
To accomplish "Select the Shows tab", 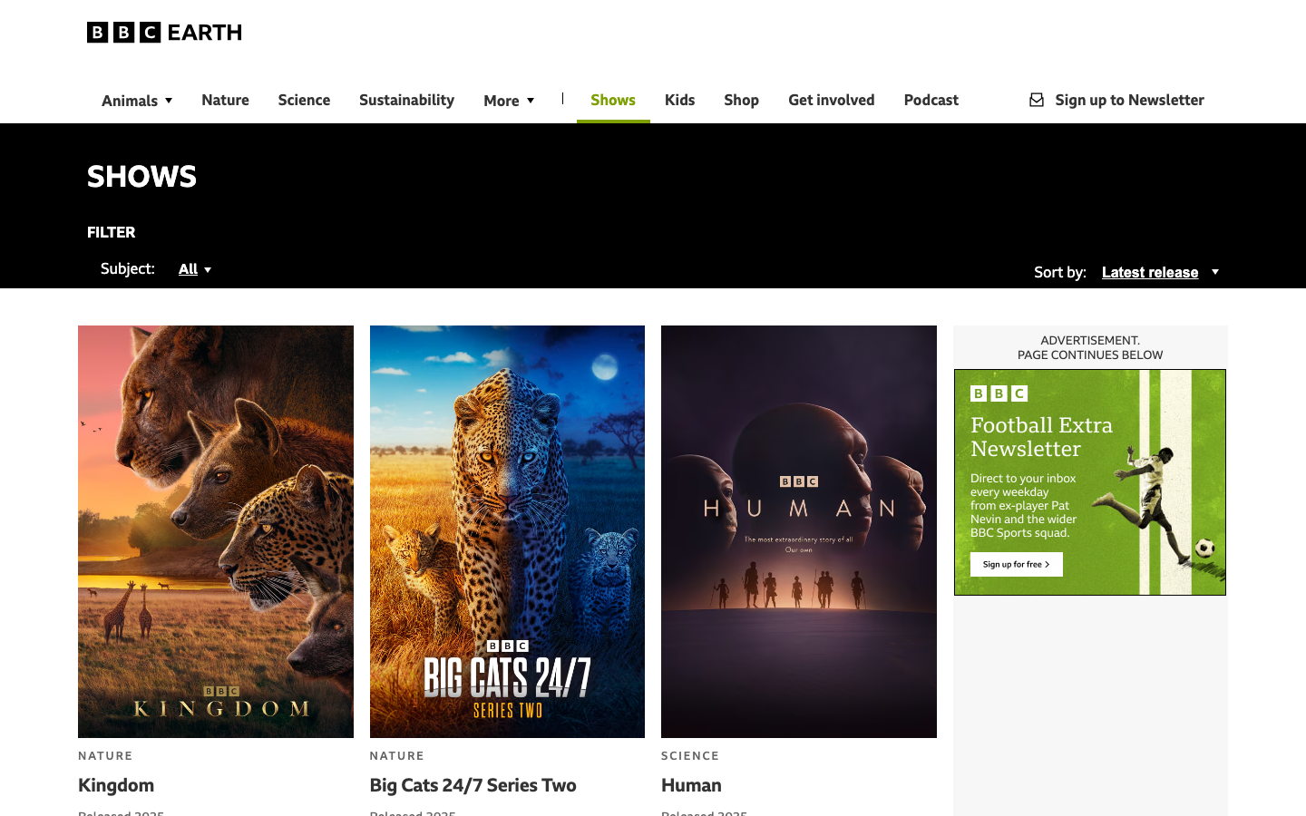I will 613,100.
